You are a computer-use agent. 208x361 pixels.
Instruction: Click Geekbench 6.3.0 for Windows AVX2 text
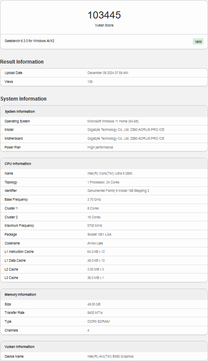coord(29,41)
